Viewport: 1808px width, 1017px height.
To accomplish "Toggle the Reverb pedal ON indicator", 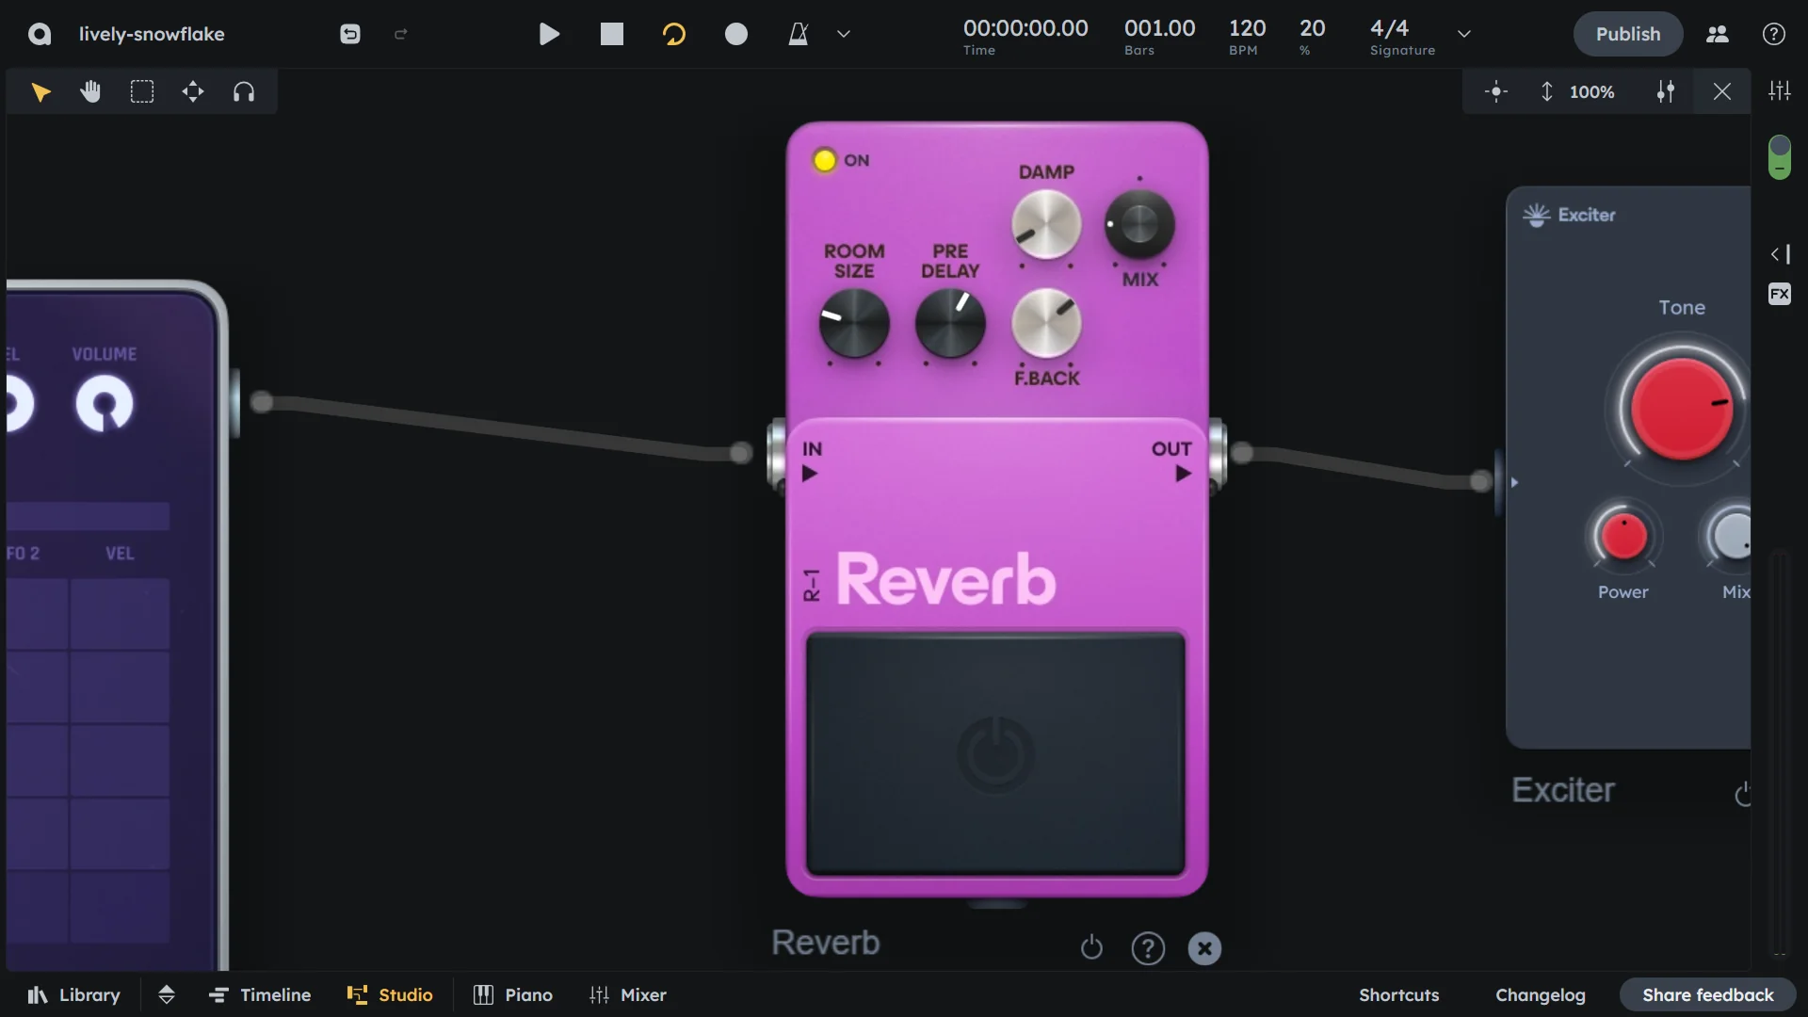I will [x=824, y=160].
